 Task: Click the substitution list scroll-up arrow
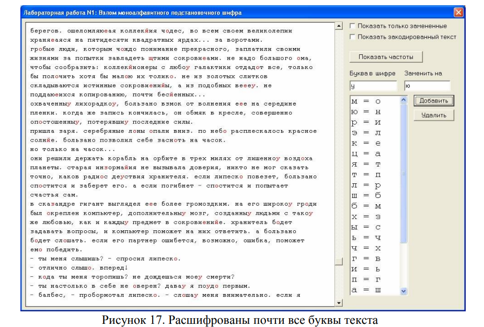click(x=404, y=100)
